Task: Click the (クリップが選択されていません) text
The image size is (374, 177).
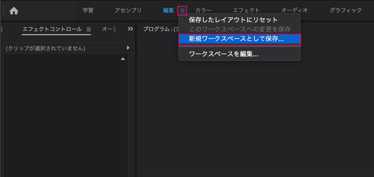Action: 46,48
